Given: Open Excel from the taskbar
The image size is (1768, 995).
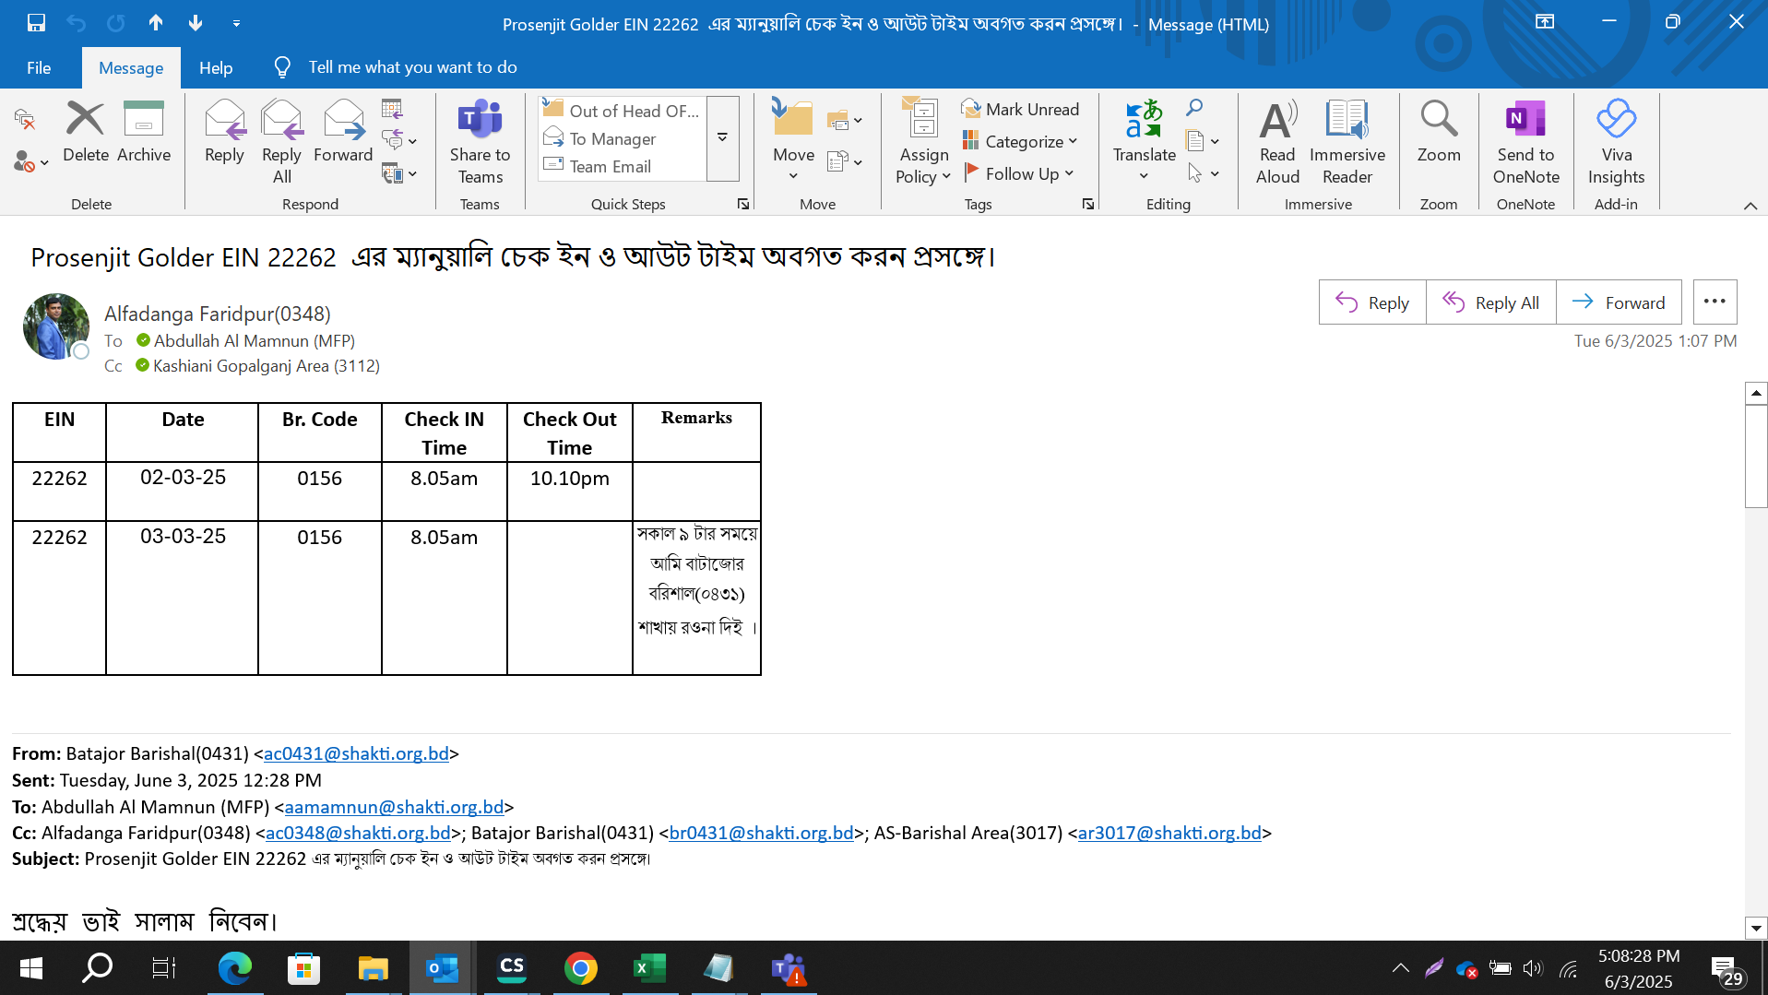Looking at the screenshot, I should [x=649, y=968].
